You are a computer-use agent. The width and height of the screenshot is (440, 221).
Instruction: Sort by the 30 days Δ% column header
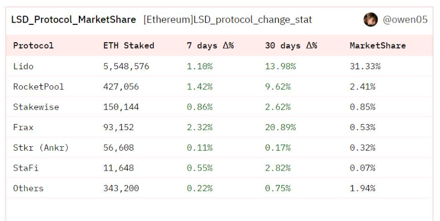point(291,45)
